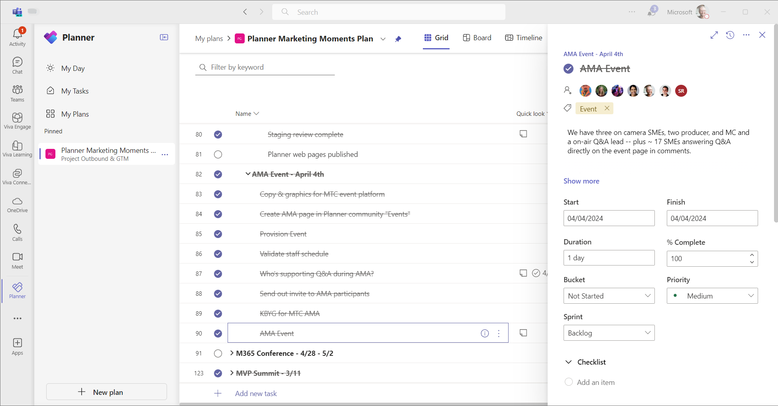Viewport: 778px width, 406px height.
Task: Collapse the Checklist section
Action: (569, 362)
